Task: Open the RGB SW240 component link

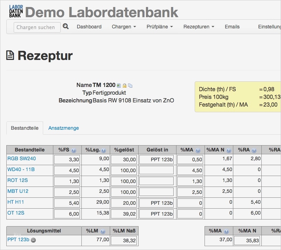Action: tap(21, 158)
